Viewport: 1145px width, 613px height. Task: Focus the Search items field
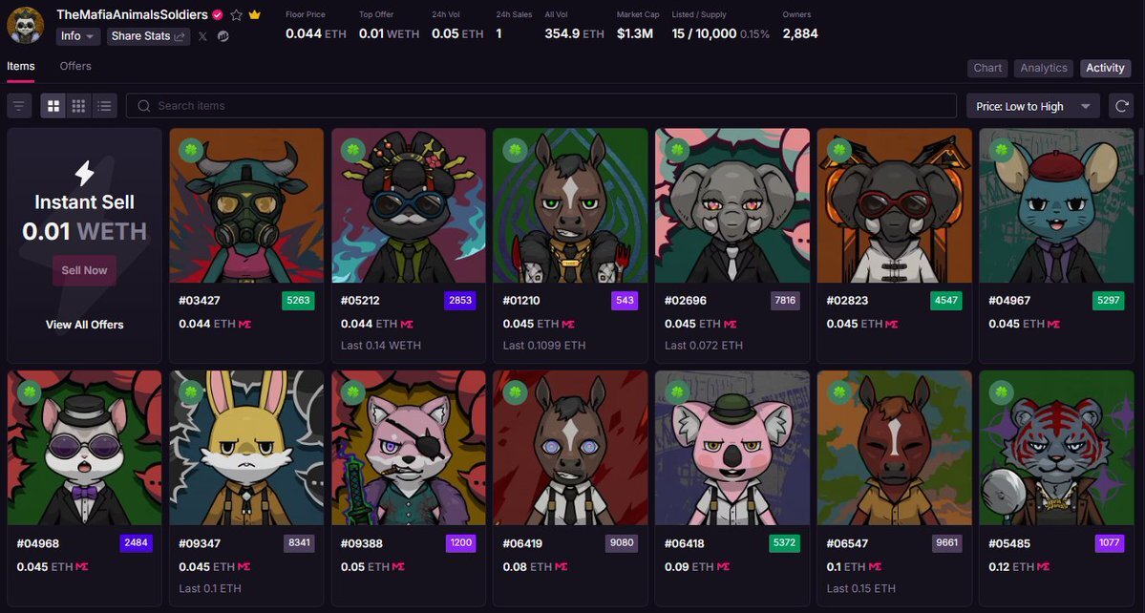point(541,106)
